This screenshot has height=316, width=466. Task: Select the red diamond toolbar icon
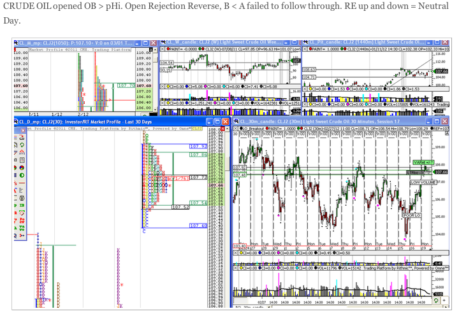click(x=22, y=213)
